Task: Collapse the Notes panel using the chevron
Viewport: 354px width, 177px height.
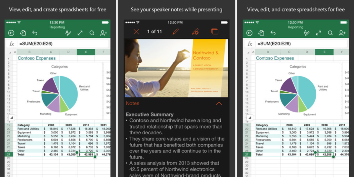Action: (219, 104)
